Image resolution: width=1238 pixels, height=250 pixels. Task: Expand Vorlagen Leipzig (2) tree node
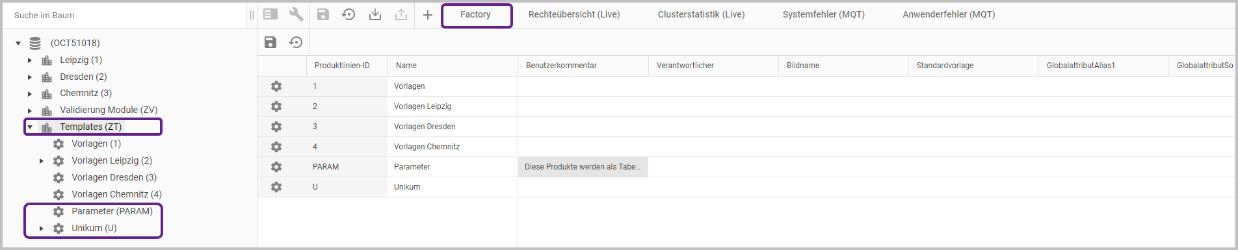pos(42,160)
